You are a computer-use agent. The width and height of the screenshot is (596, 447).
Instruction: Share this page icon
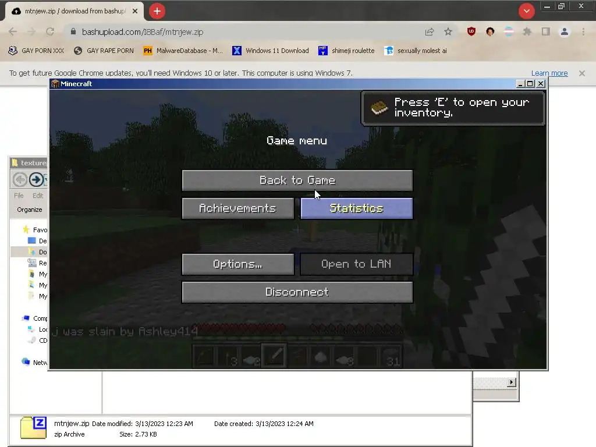point(430,32)
